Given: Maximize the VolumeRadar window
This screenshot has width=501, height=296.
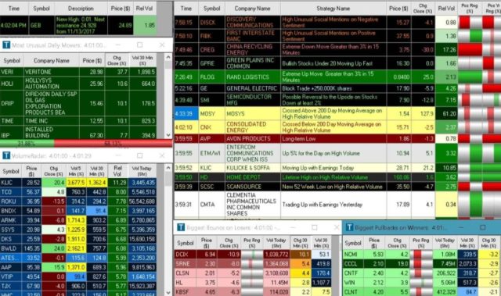Looking at the screenshot, I should (x=139, y=155).
